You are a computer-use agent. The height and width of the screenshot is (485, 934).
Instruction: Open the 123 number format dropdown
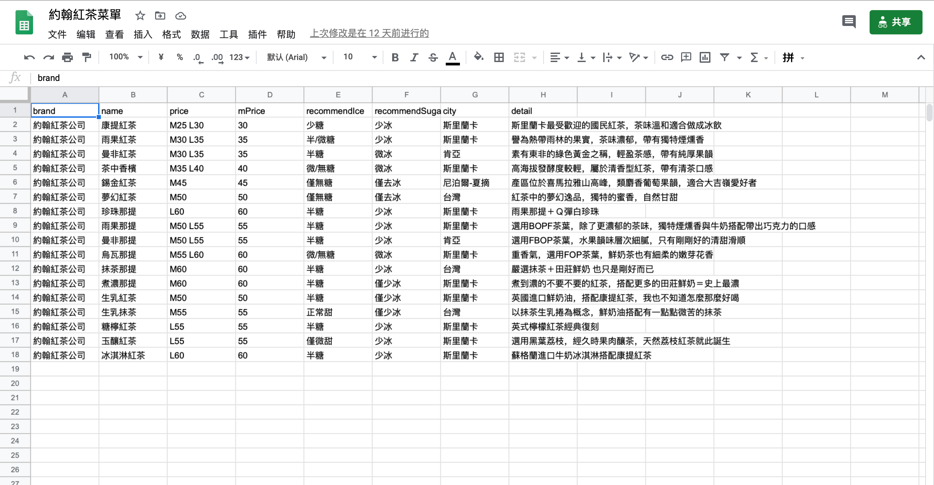(239, 57)
